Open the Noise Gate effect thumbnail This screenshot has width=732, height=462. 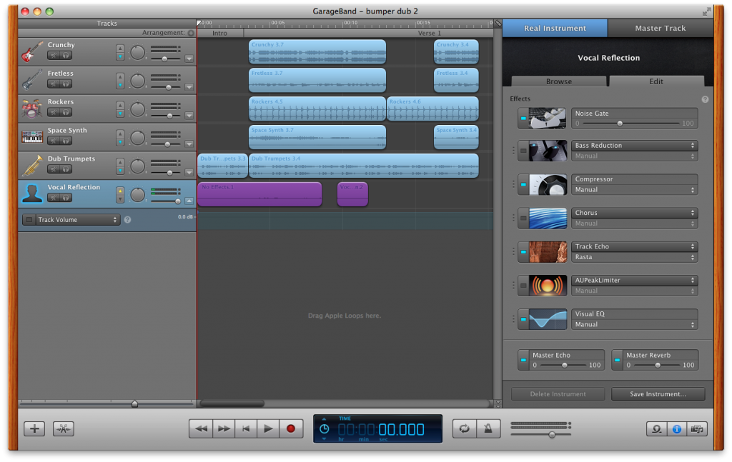(x=548, y=119)
